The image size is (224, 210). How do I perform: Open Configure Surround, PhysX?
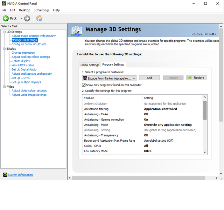pos(29,44)
